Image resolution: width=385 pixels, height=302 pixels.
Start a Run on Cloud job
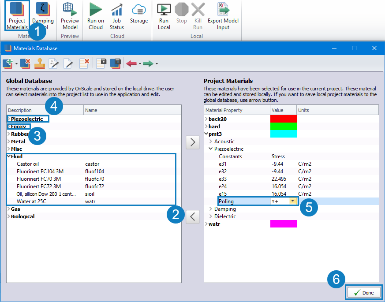tap(96, 16)
